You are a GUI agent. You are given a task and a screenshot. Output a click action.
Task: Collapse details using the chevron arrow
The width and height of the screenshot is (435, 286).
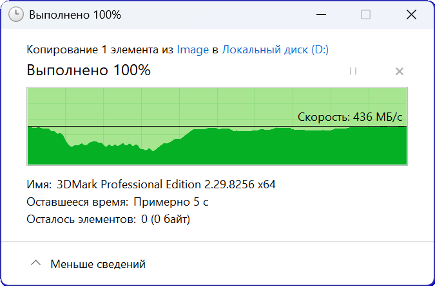coord(36,264)
